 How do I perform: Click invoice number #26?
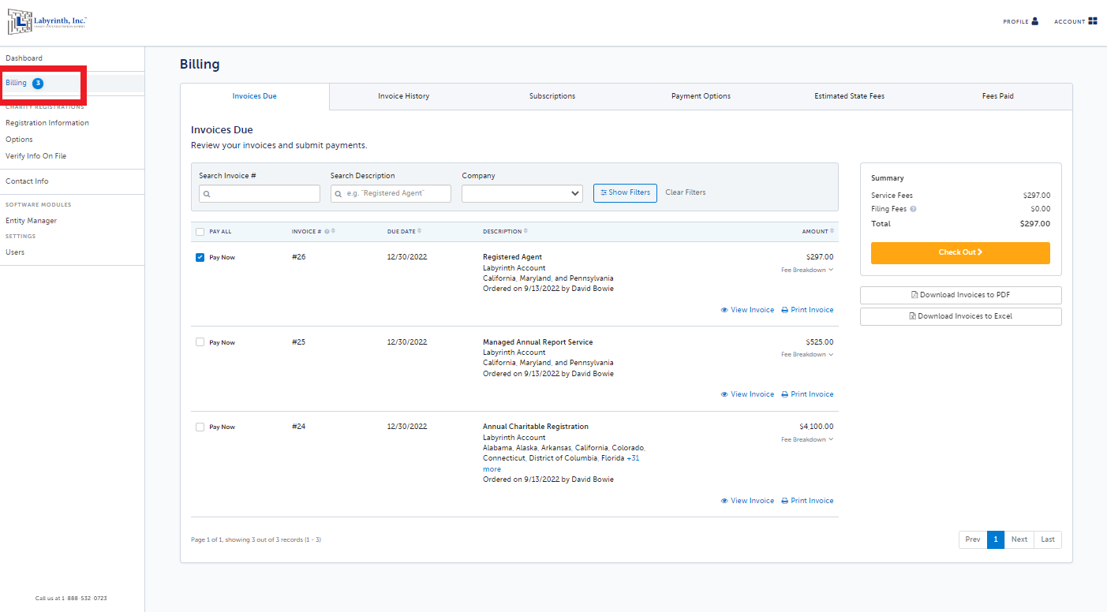click(298, 257)
